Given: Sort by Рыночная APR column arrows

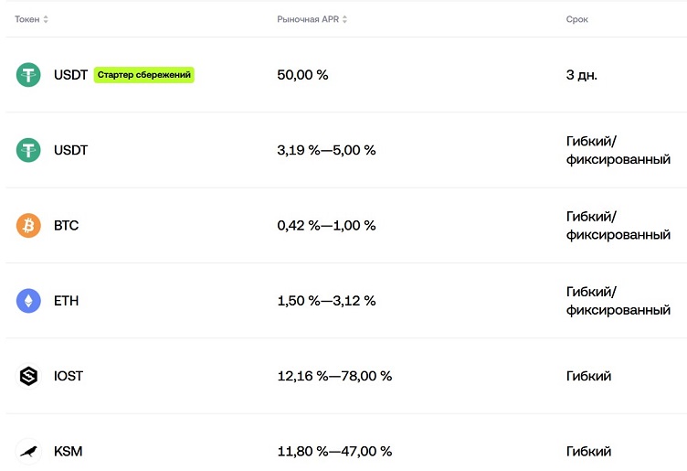Looking at the screenshot, I should [344, 19].
